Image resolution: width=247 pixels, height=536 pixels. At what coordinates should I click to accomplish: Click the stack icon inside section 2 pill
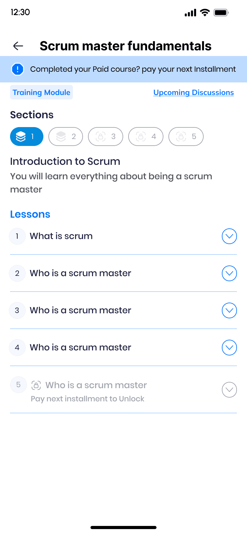point(60,136)
